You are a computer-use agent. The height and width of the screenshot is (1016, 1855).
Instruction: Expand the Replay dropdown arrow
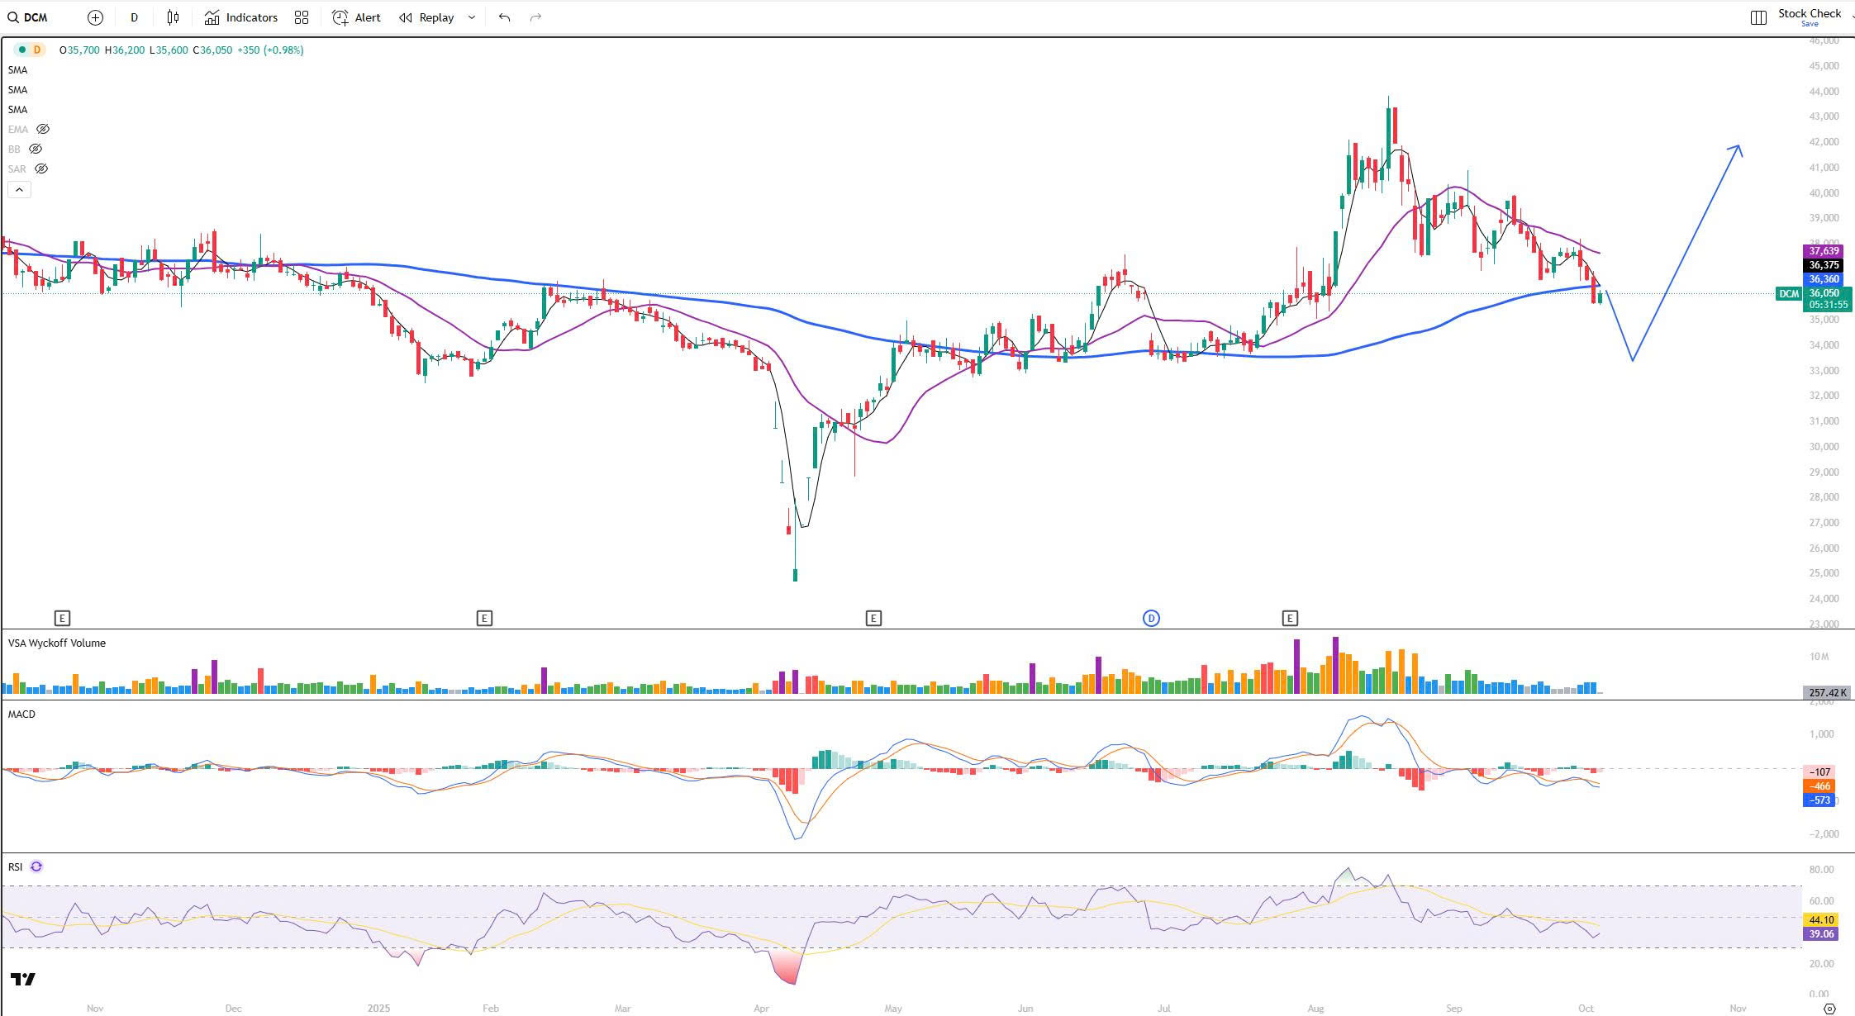point(472,17)
